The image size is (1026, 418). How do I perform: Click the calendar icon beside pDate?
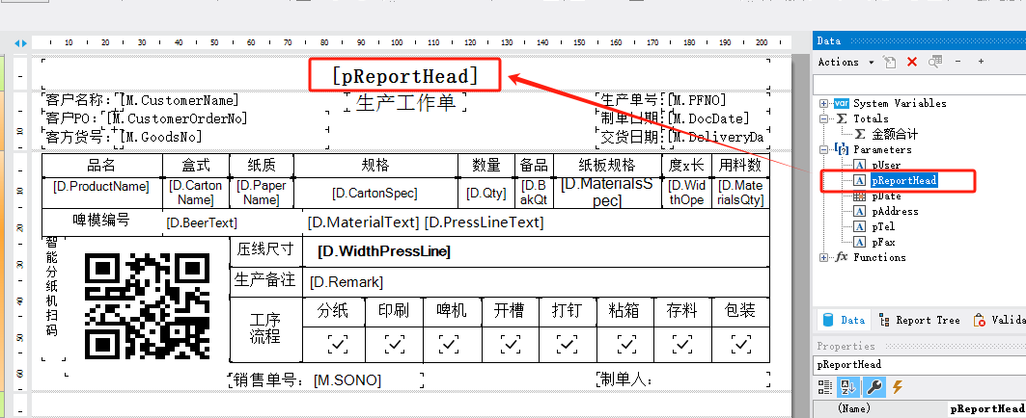point(860,196)
